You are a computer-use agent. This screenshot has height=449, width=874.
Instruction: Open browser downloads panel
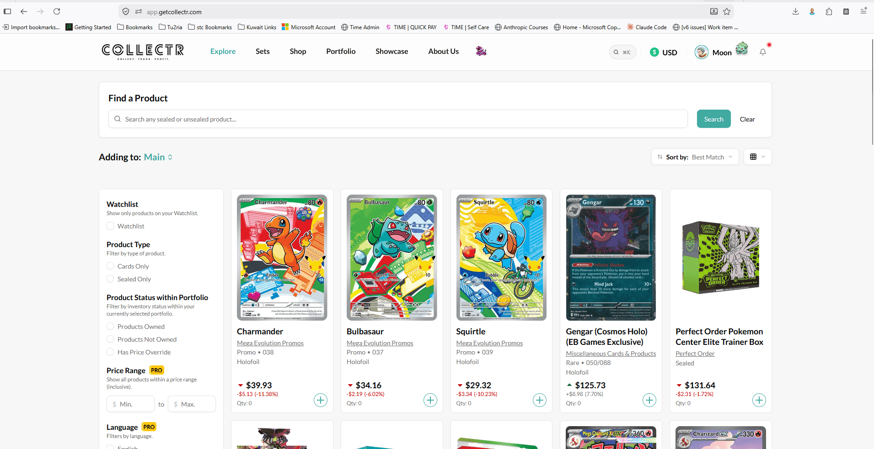796,11
